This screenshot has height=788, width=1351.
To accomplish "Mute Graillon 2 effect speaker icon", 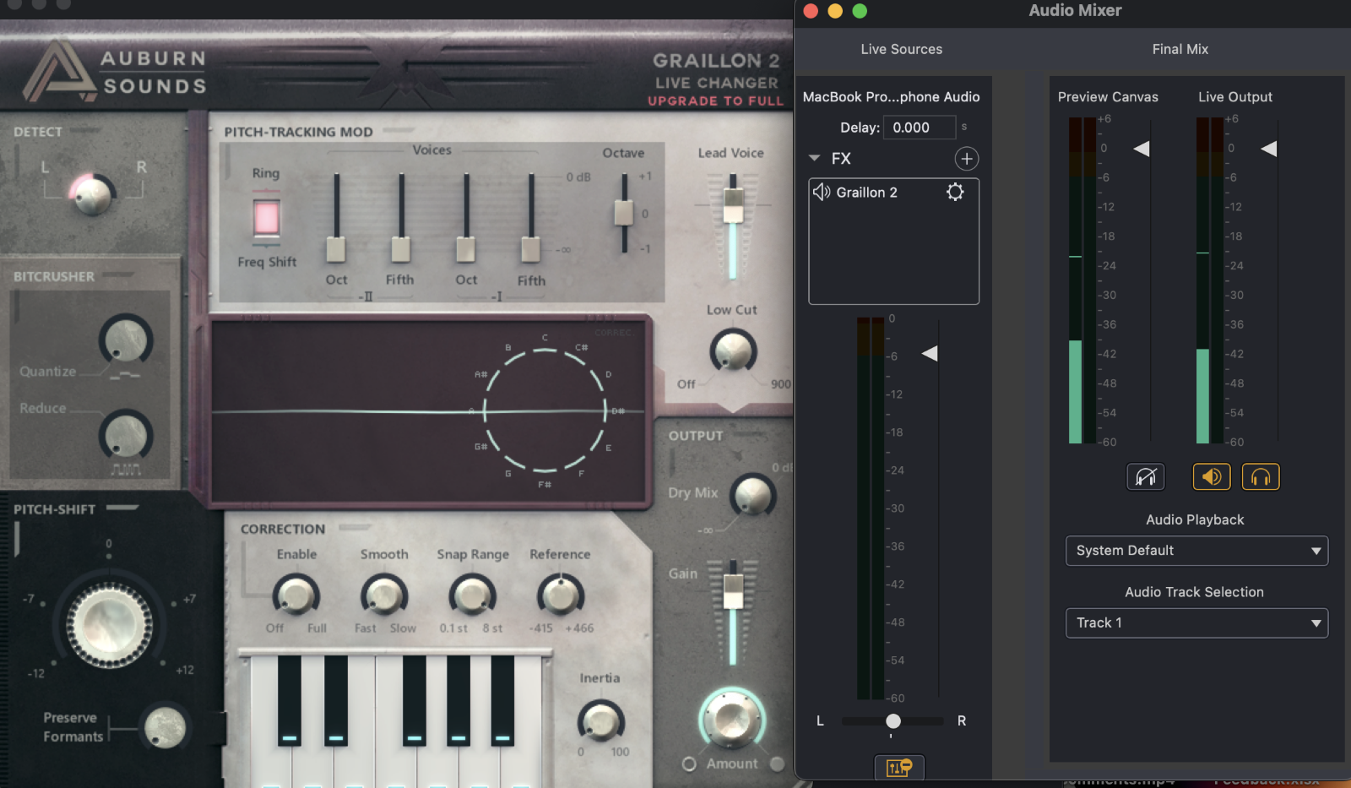I will 821,192.
